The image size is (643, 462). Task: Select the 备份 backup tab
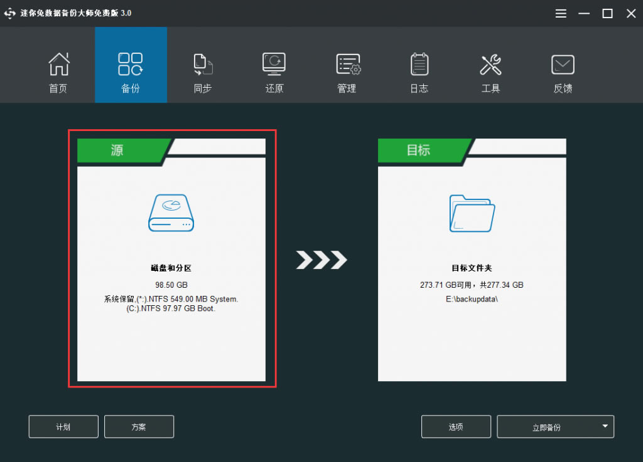pos(131,65)
